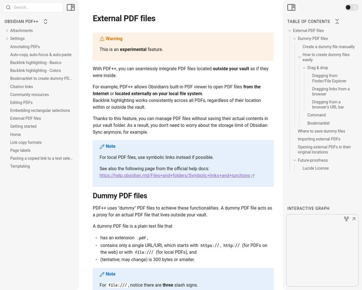The height and width of the screenshot is (290, 362).
Task: Collapse the Drag & drop section
Action: 304,68
